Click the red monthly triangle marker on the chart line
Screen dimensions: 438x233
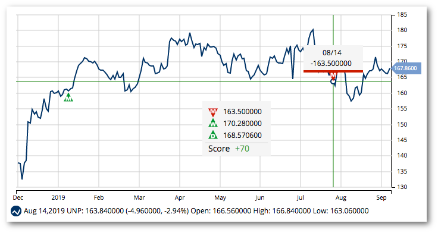[x=333, y=75]
